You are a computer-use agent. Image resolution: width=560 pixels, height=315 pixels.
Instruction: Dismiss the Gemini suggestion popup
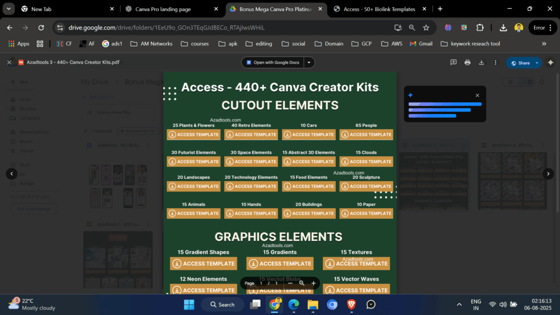(477, 95)
